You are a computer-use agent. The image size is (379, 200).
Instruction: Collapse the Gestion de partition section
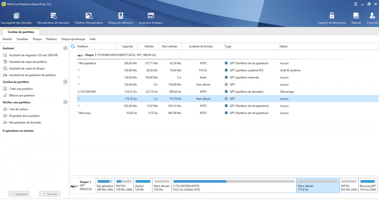(x=65, y=82)
